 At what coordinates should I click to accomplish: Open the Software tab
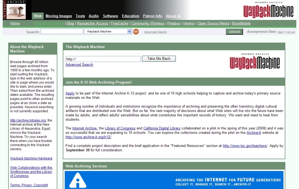(x=110, y=16)
